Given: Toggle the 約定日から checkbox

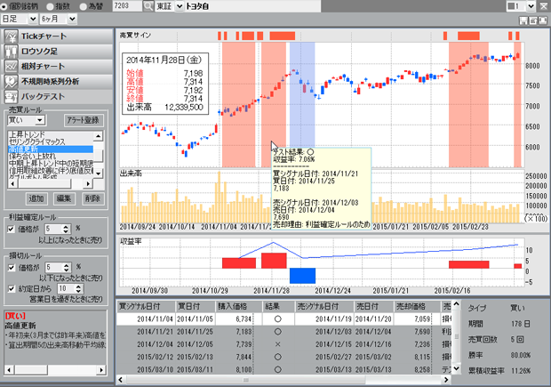Looking at the screenshot, I should tap(12, 288).
